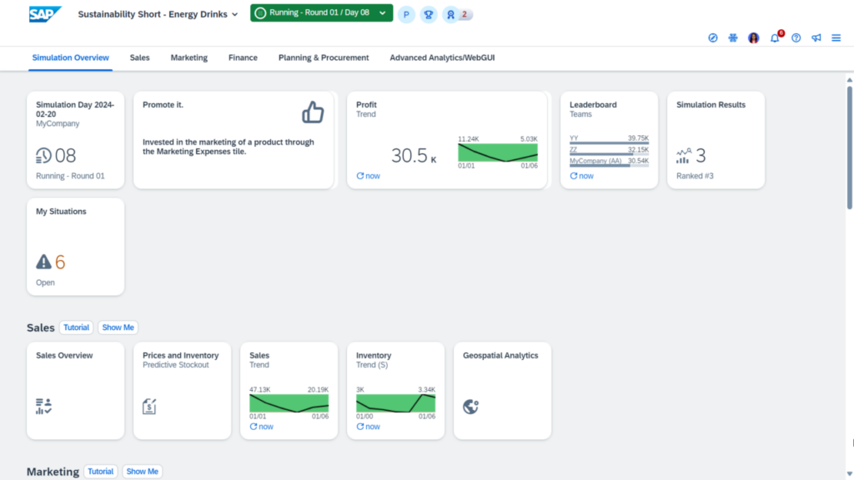
Task: Click the Sales Overview tile icon
Action: [x=43, y=406]
